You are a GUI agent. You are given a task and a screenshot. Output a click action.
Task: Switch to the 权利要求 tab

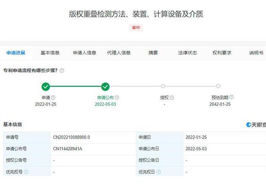tap(222, 53)
